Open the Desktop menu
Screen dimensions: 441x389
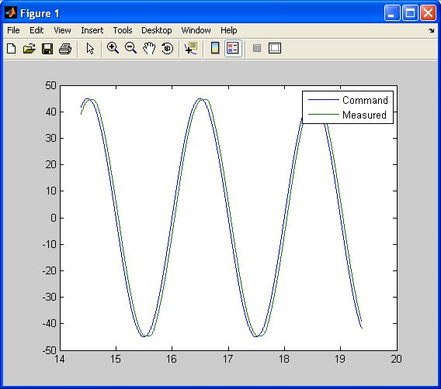click(x=156, y=30)
